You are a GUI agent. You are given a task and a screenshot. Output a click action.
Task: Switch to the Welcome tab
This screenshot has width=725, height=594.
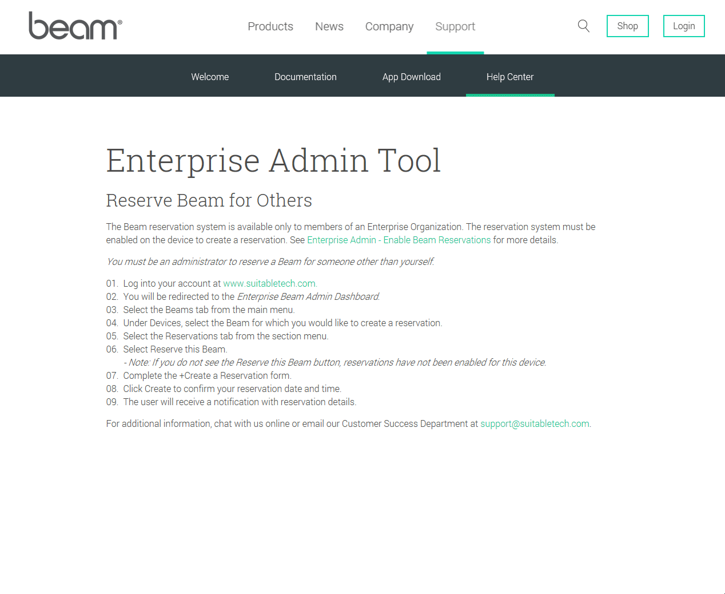210,77
